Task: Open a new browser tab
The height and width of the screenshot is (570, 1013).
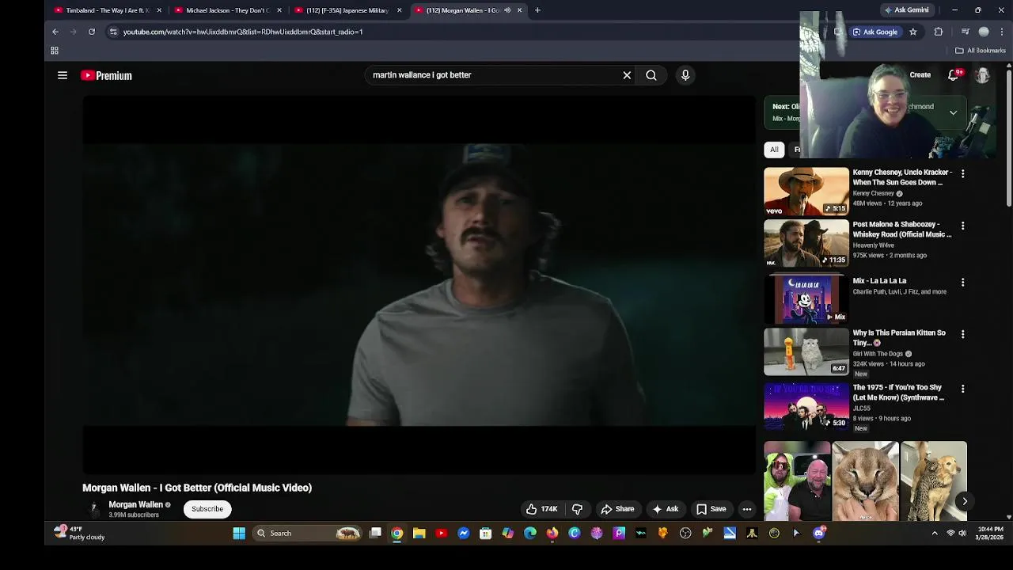Action: (x=537, y=10)
